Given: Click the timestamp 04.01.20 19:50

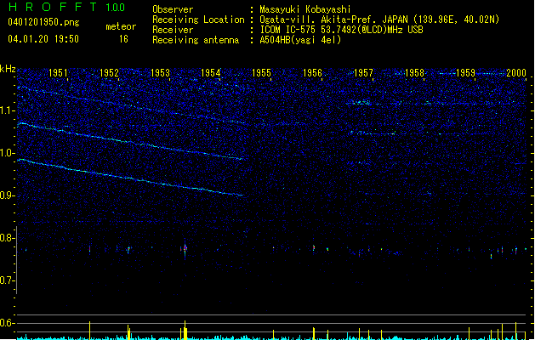Looking at the screenshot, I should coord(43,39).
